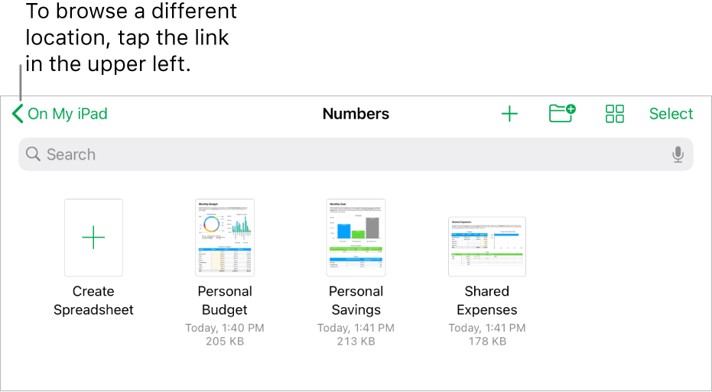Open the On My iPad location link

point(67,114)
